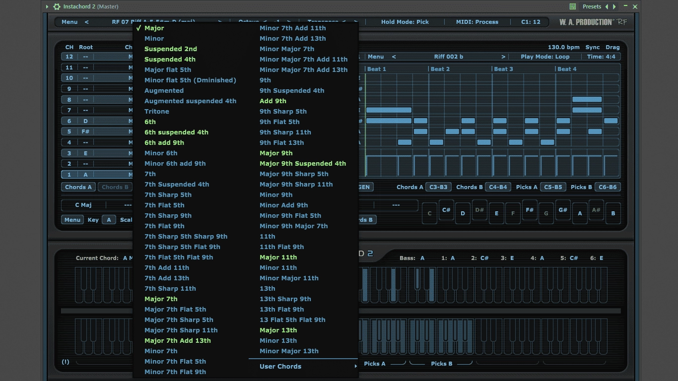
Task: Open the Key A selector
Action: pyautogui.click(x=109, y=220)
